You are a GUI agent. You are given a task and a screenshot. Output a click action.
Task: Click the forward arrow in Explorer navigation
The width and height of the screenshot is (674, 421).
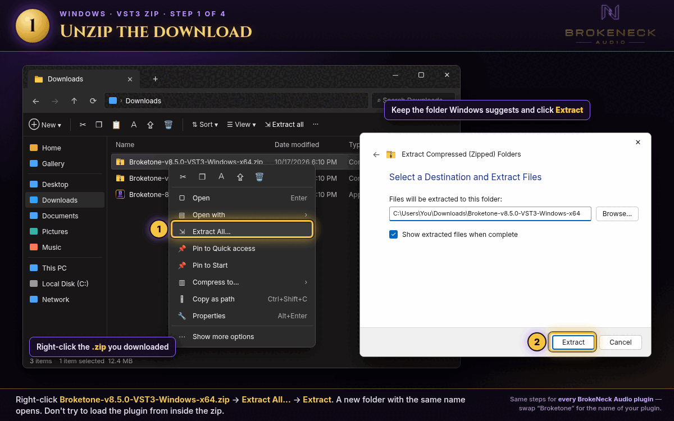55,101
